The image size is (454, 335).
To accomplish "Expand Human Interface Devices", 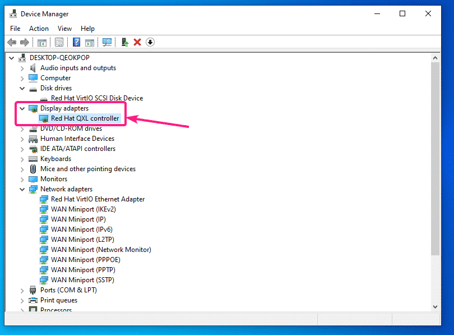I will point(22,139).
